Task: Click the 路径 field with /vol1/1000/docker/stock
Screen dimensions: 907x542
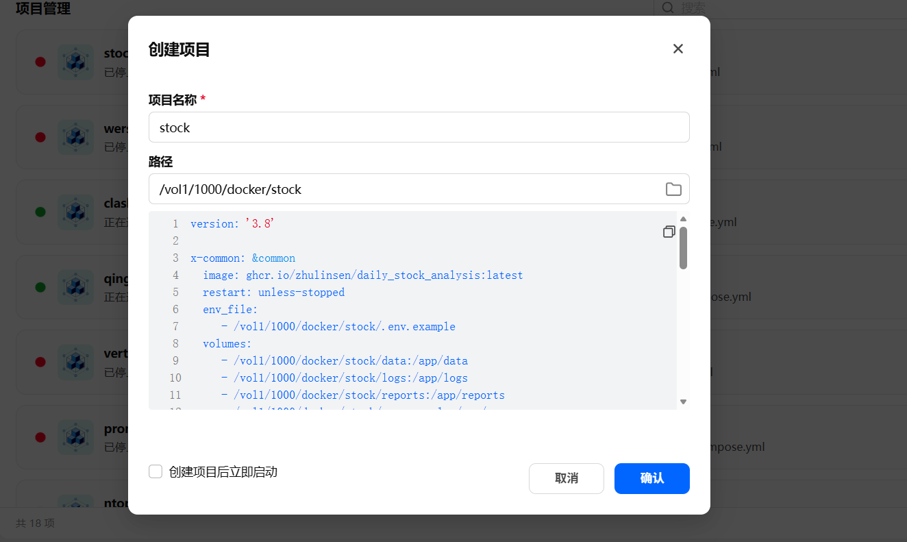Action: (419, 189)
